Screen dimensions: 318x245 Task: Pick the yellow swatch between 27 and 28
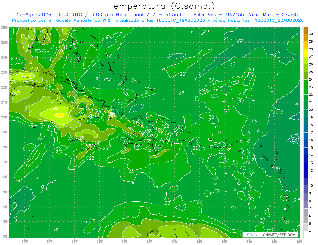pos(306,53)
